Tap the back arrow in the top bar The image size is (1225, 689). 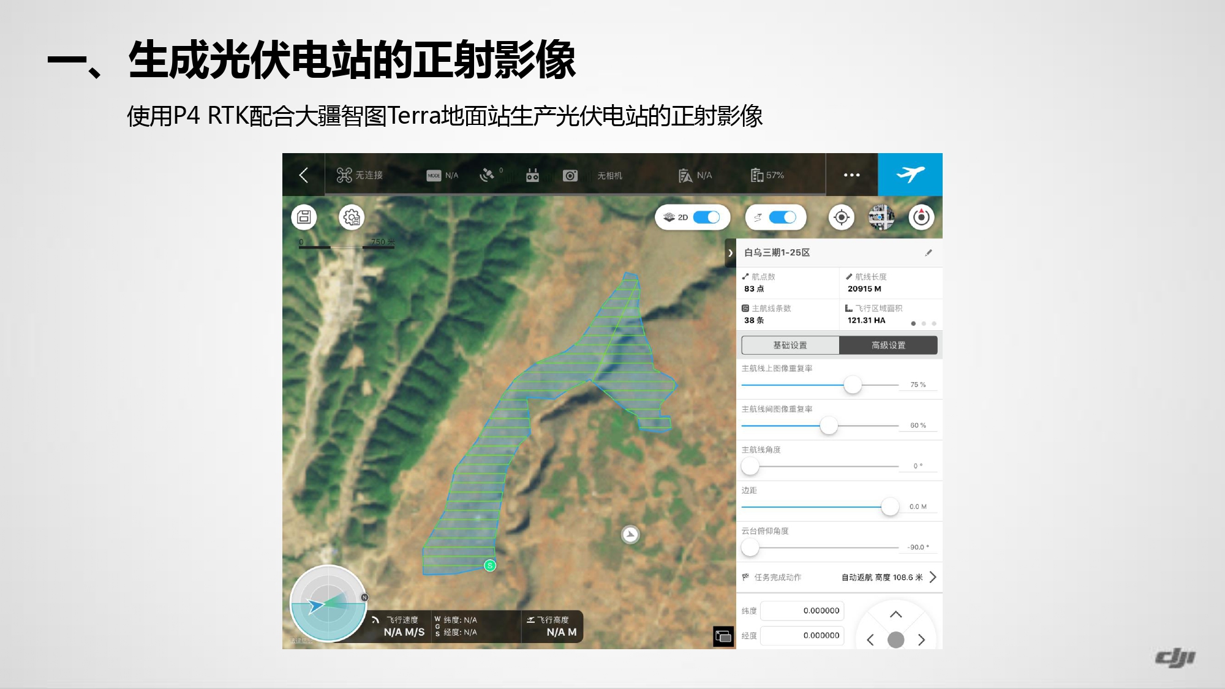click(303, 175)
